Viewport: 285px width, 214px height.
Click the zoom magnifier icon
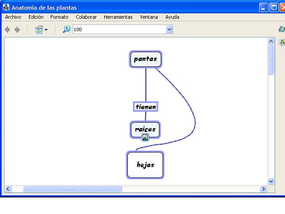66,29
